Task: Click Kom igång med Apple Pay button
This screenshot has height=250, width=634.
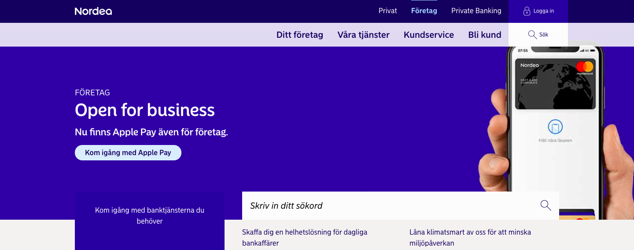Action: [x=128, y=152]
